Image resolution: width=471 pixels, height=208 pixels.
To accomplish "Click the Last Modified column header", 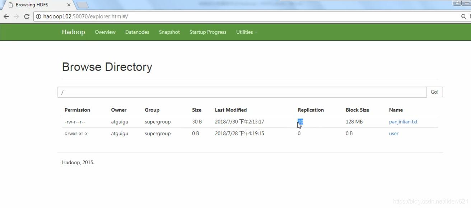I will 231,110.
